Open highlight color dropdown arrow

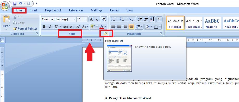click(x=97, y=27)
